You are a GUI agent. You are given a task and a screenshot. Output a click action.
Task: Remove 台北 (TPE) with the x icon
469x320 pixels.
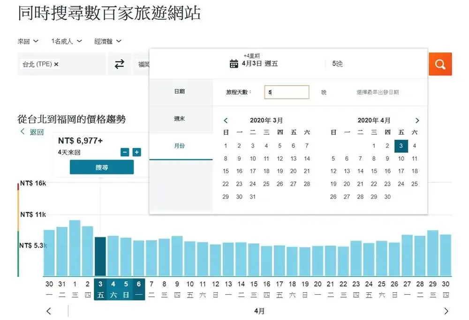pyautogui.click(x=56, y=65)
